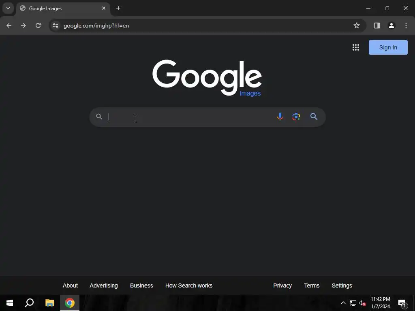Open the Google apps grid
This screenshot has height=311, width=415.
tap(356, 47)
